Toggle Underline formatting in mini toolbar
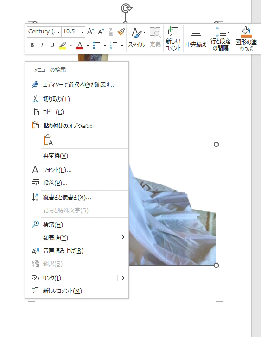The width and height of the screenshot is (261, 337). tap(52, 45)
